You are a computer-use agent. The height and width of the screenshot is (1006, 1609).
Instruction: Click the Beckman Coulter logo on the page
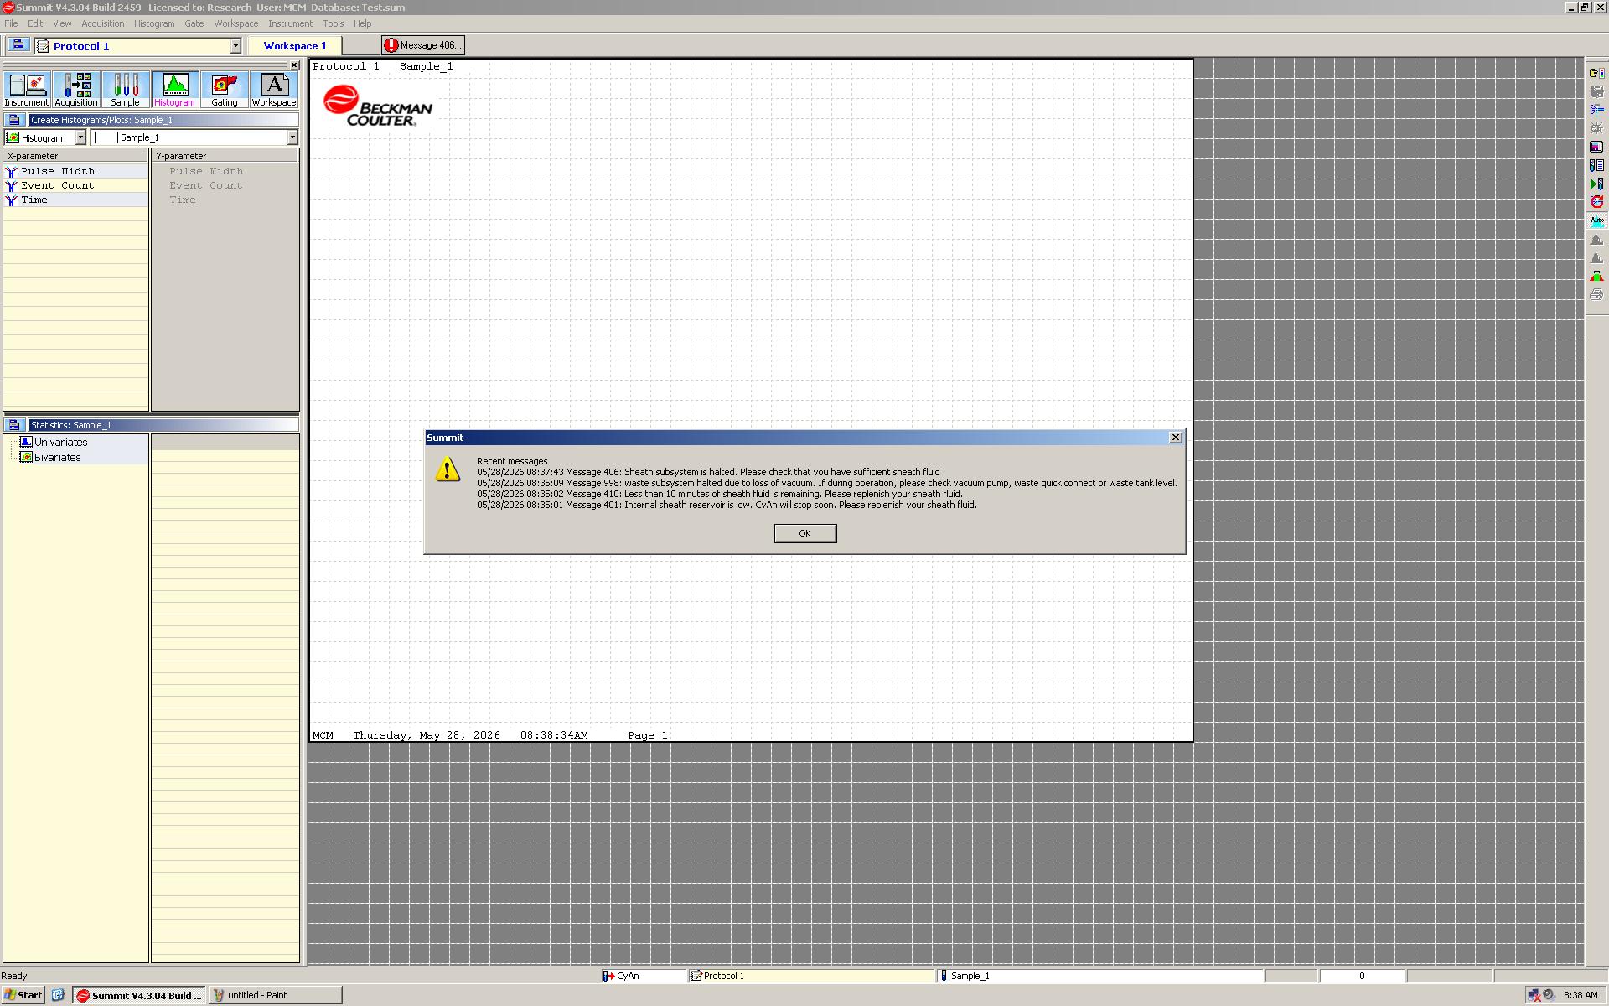tap(378, 106)
